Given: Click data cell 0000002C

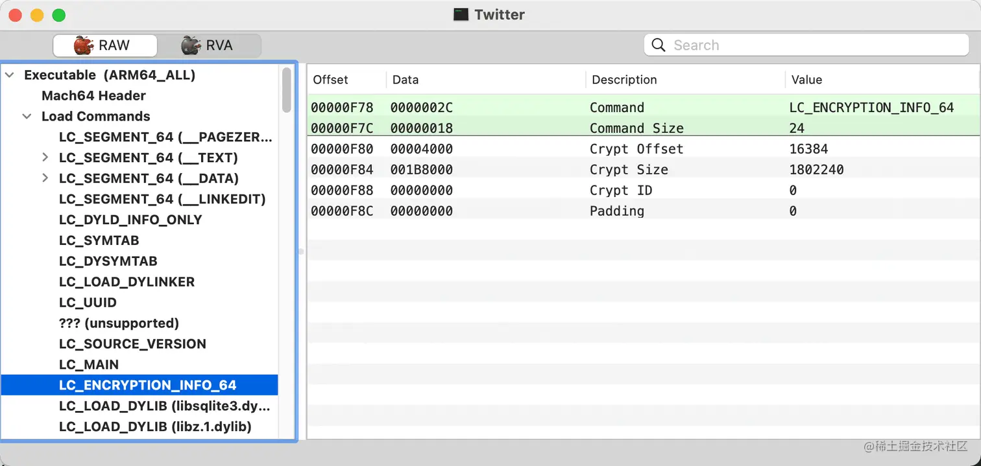Looking at the screenshot, I should (x=421, y=108).
